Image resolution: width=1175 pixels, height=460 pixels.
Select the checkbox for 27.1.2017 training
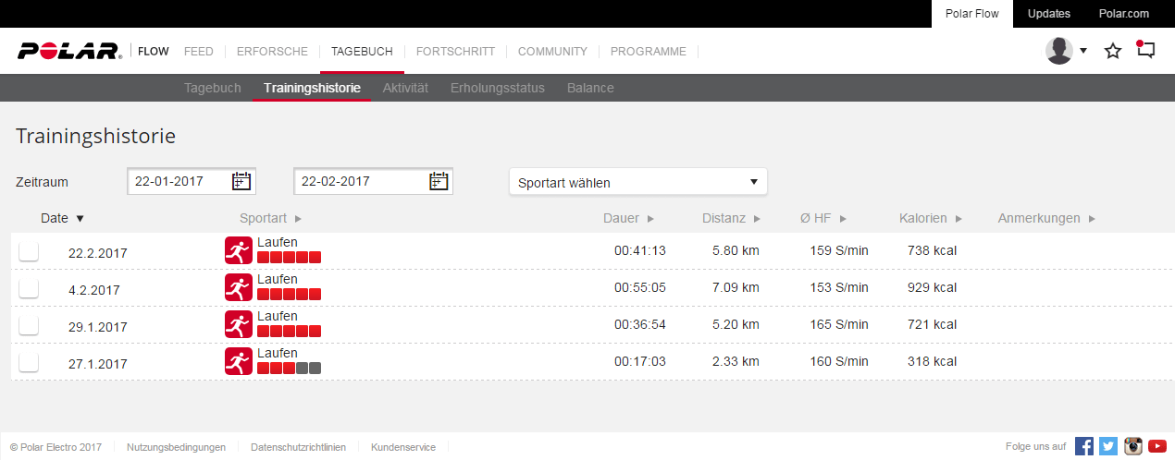(x=29, y=362)
